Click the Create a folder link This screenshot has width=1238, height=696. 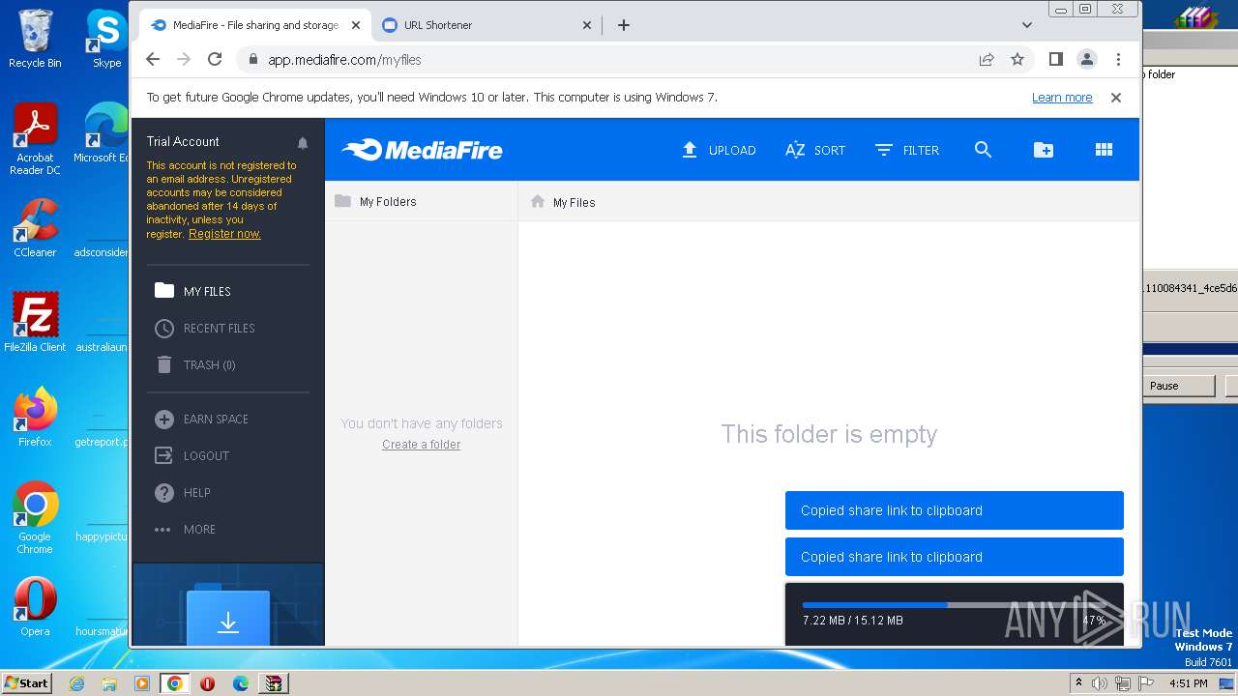[421, 445]
